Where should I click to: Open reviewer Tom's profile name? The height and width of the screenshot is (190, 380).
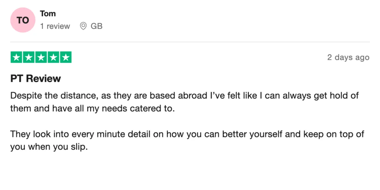point(48,14)
